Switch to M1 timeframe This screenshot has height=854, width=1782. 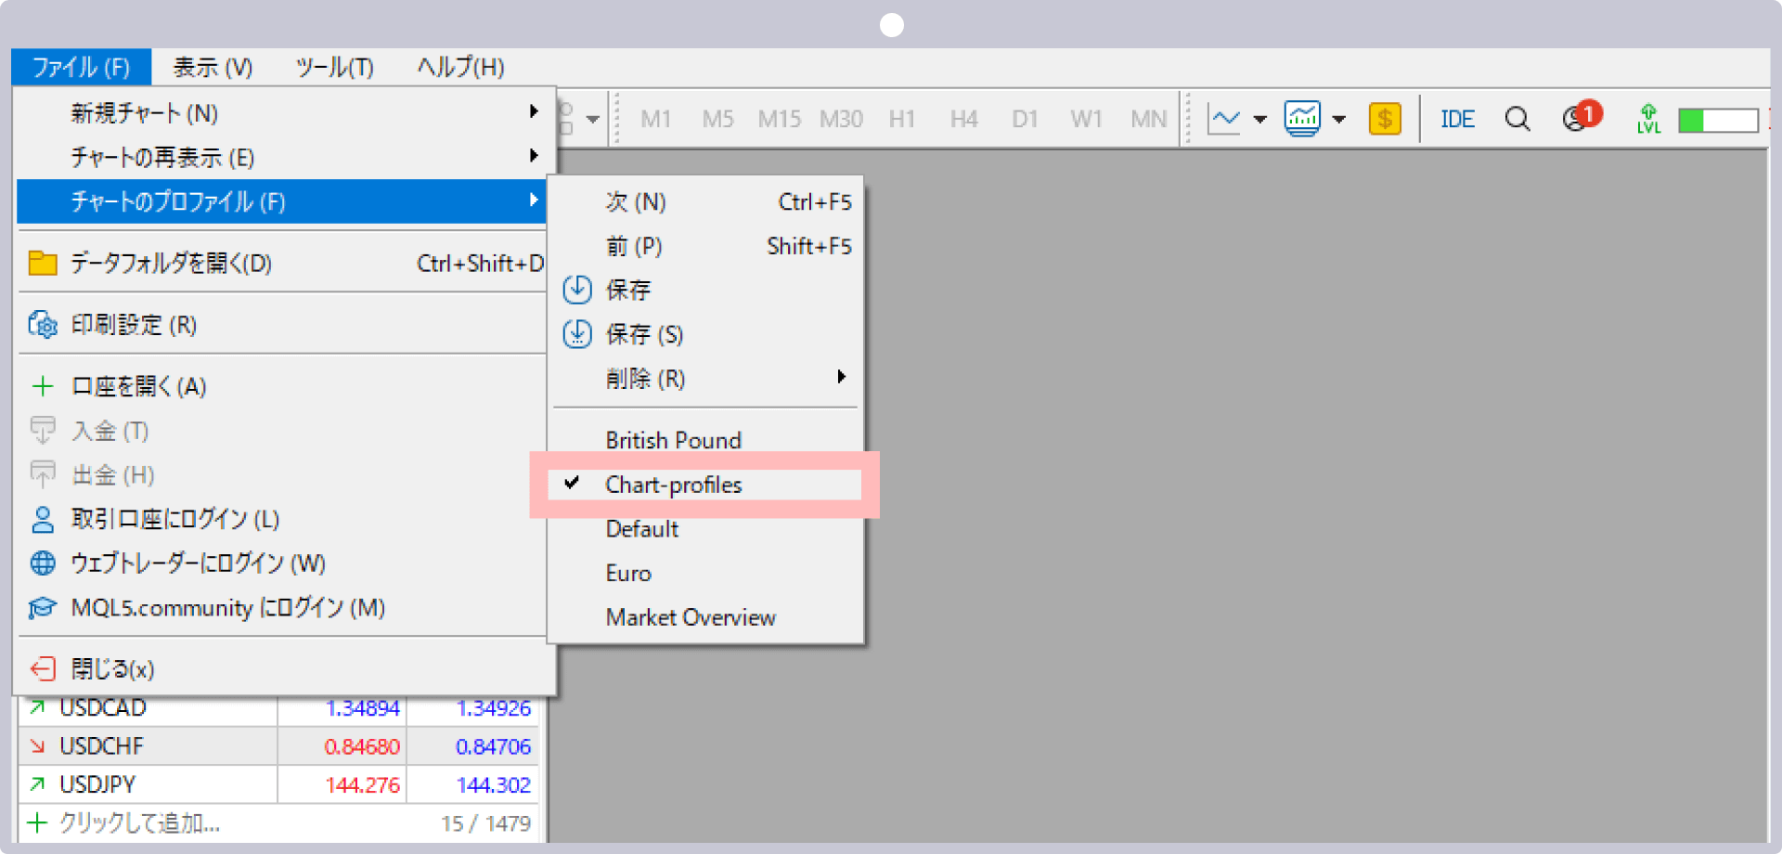point(656,119)
